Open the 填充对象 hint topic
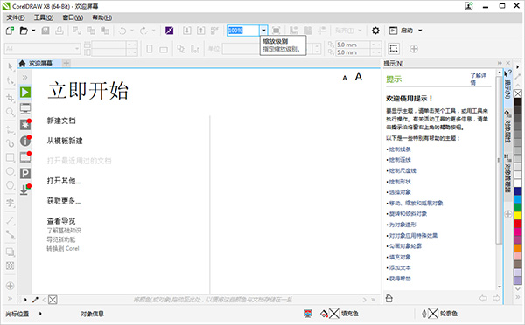Screen dimensions: 525x325 click(400, 257)
